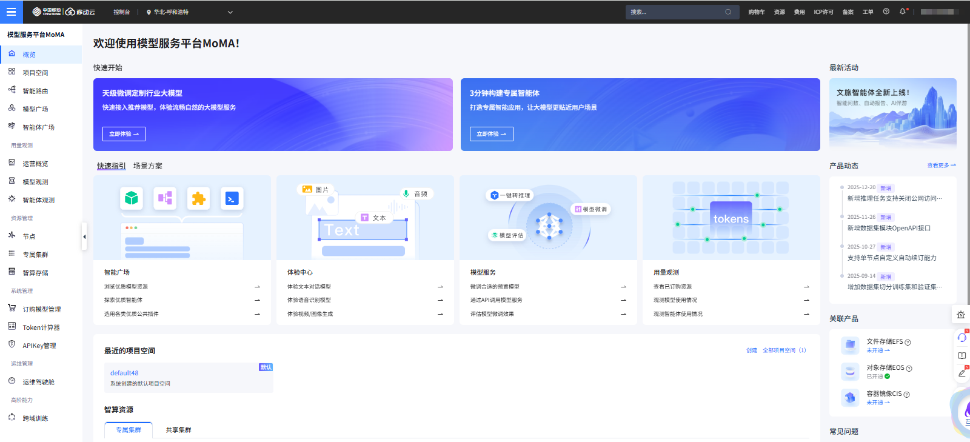
Task: Collapse the left sidebar with arrow handle
Action: (x=84, y=236)
